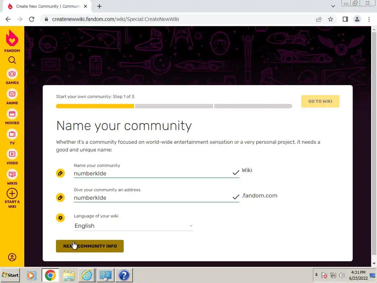This screenshot has width=377, height=283.
Task: Open the Anime section icon
Action: 12,94
